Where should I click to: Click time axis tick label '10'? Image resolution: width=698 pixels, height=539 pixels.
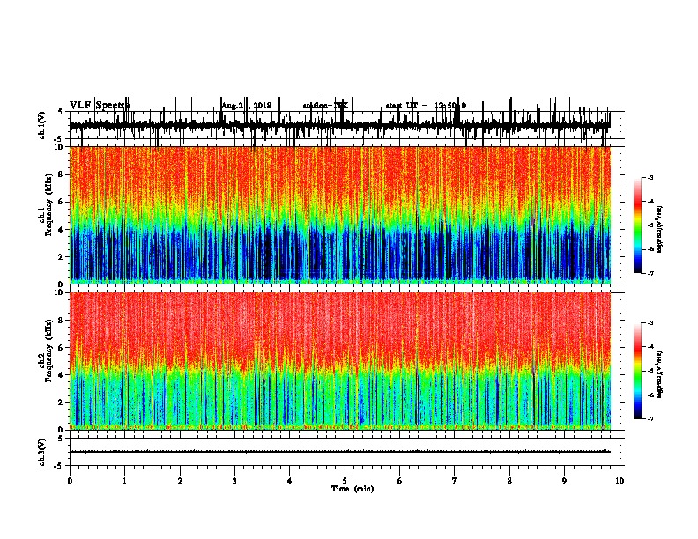click(x=620, y=480)
